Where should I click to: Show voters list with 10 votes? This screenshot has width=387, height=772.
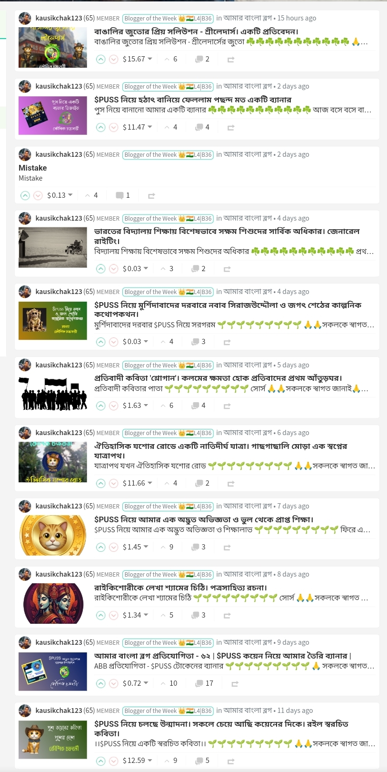(x=170, y=683)
